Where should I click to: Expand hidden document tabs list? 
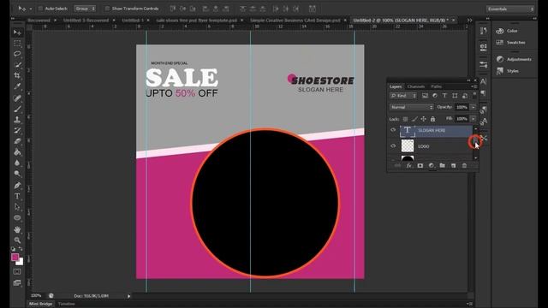[x=469, y=21]
